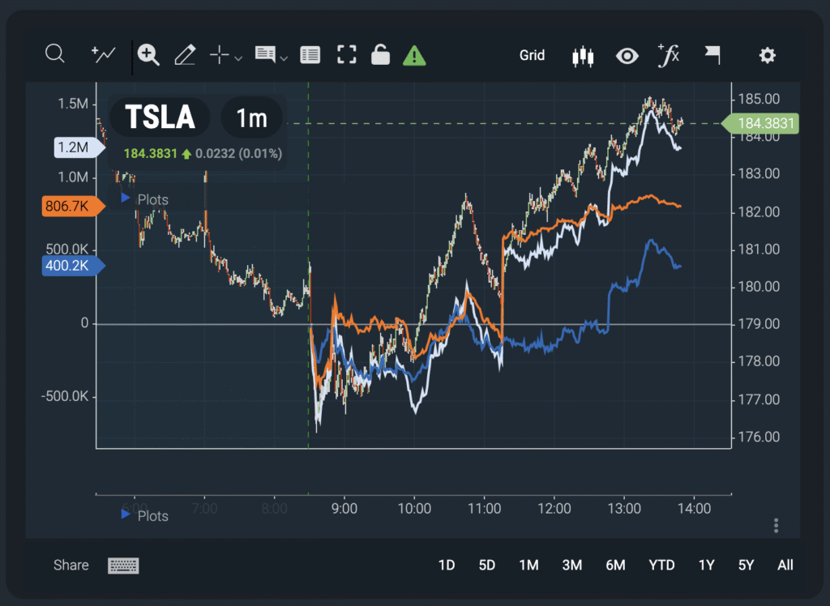The width and height of the screenshot is (830, 606).
Task: Toggle the Grid option
Action: coord(532,55)
